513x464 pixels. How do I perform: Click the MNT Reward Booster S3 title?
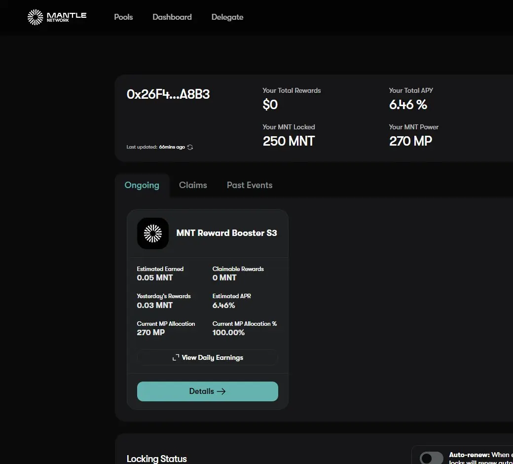227,233
